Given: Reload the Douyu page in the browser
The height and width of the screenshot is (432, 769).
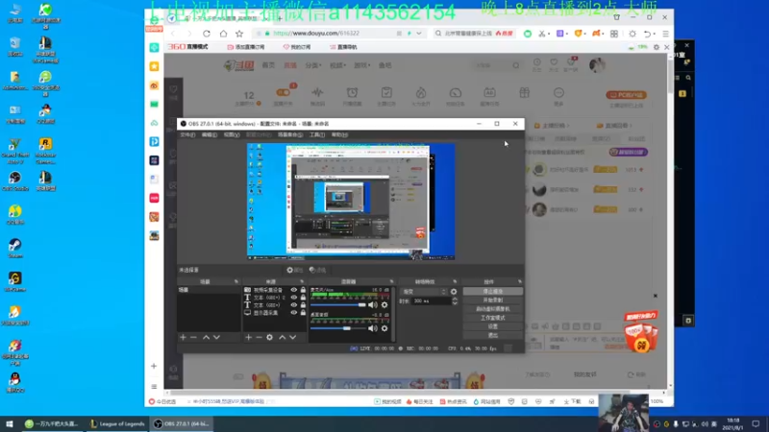Looking at the screenshot, I should [x=207, y=34].
